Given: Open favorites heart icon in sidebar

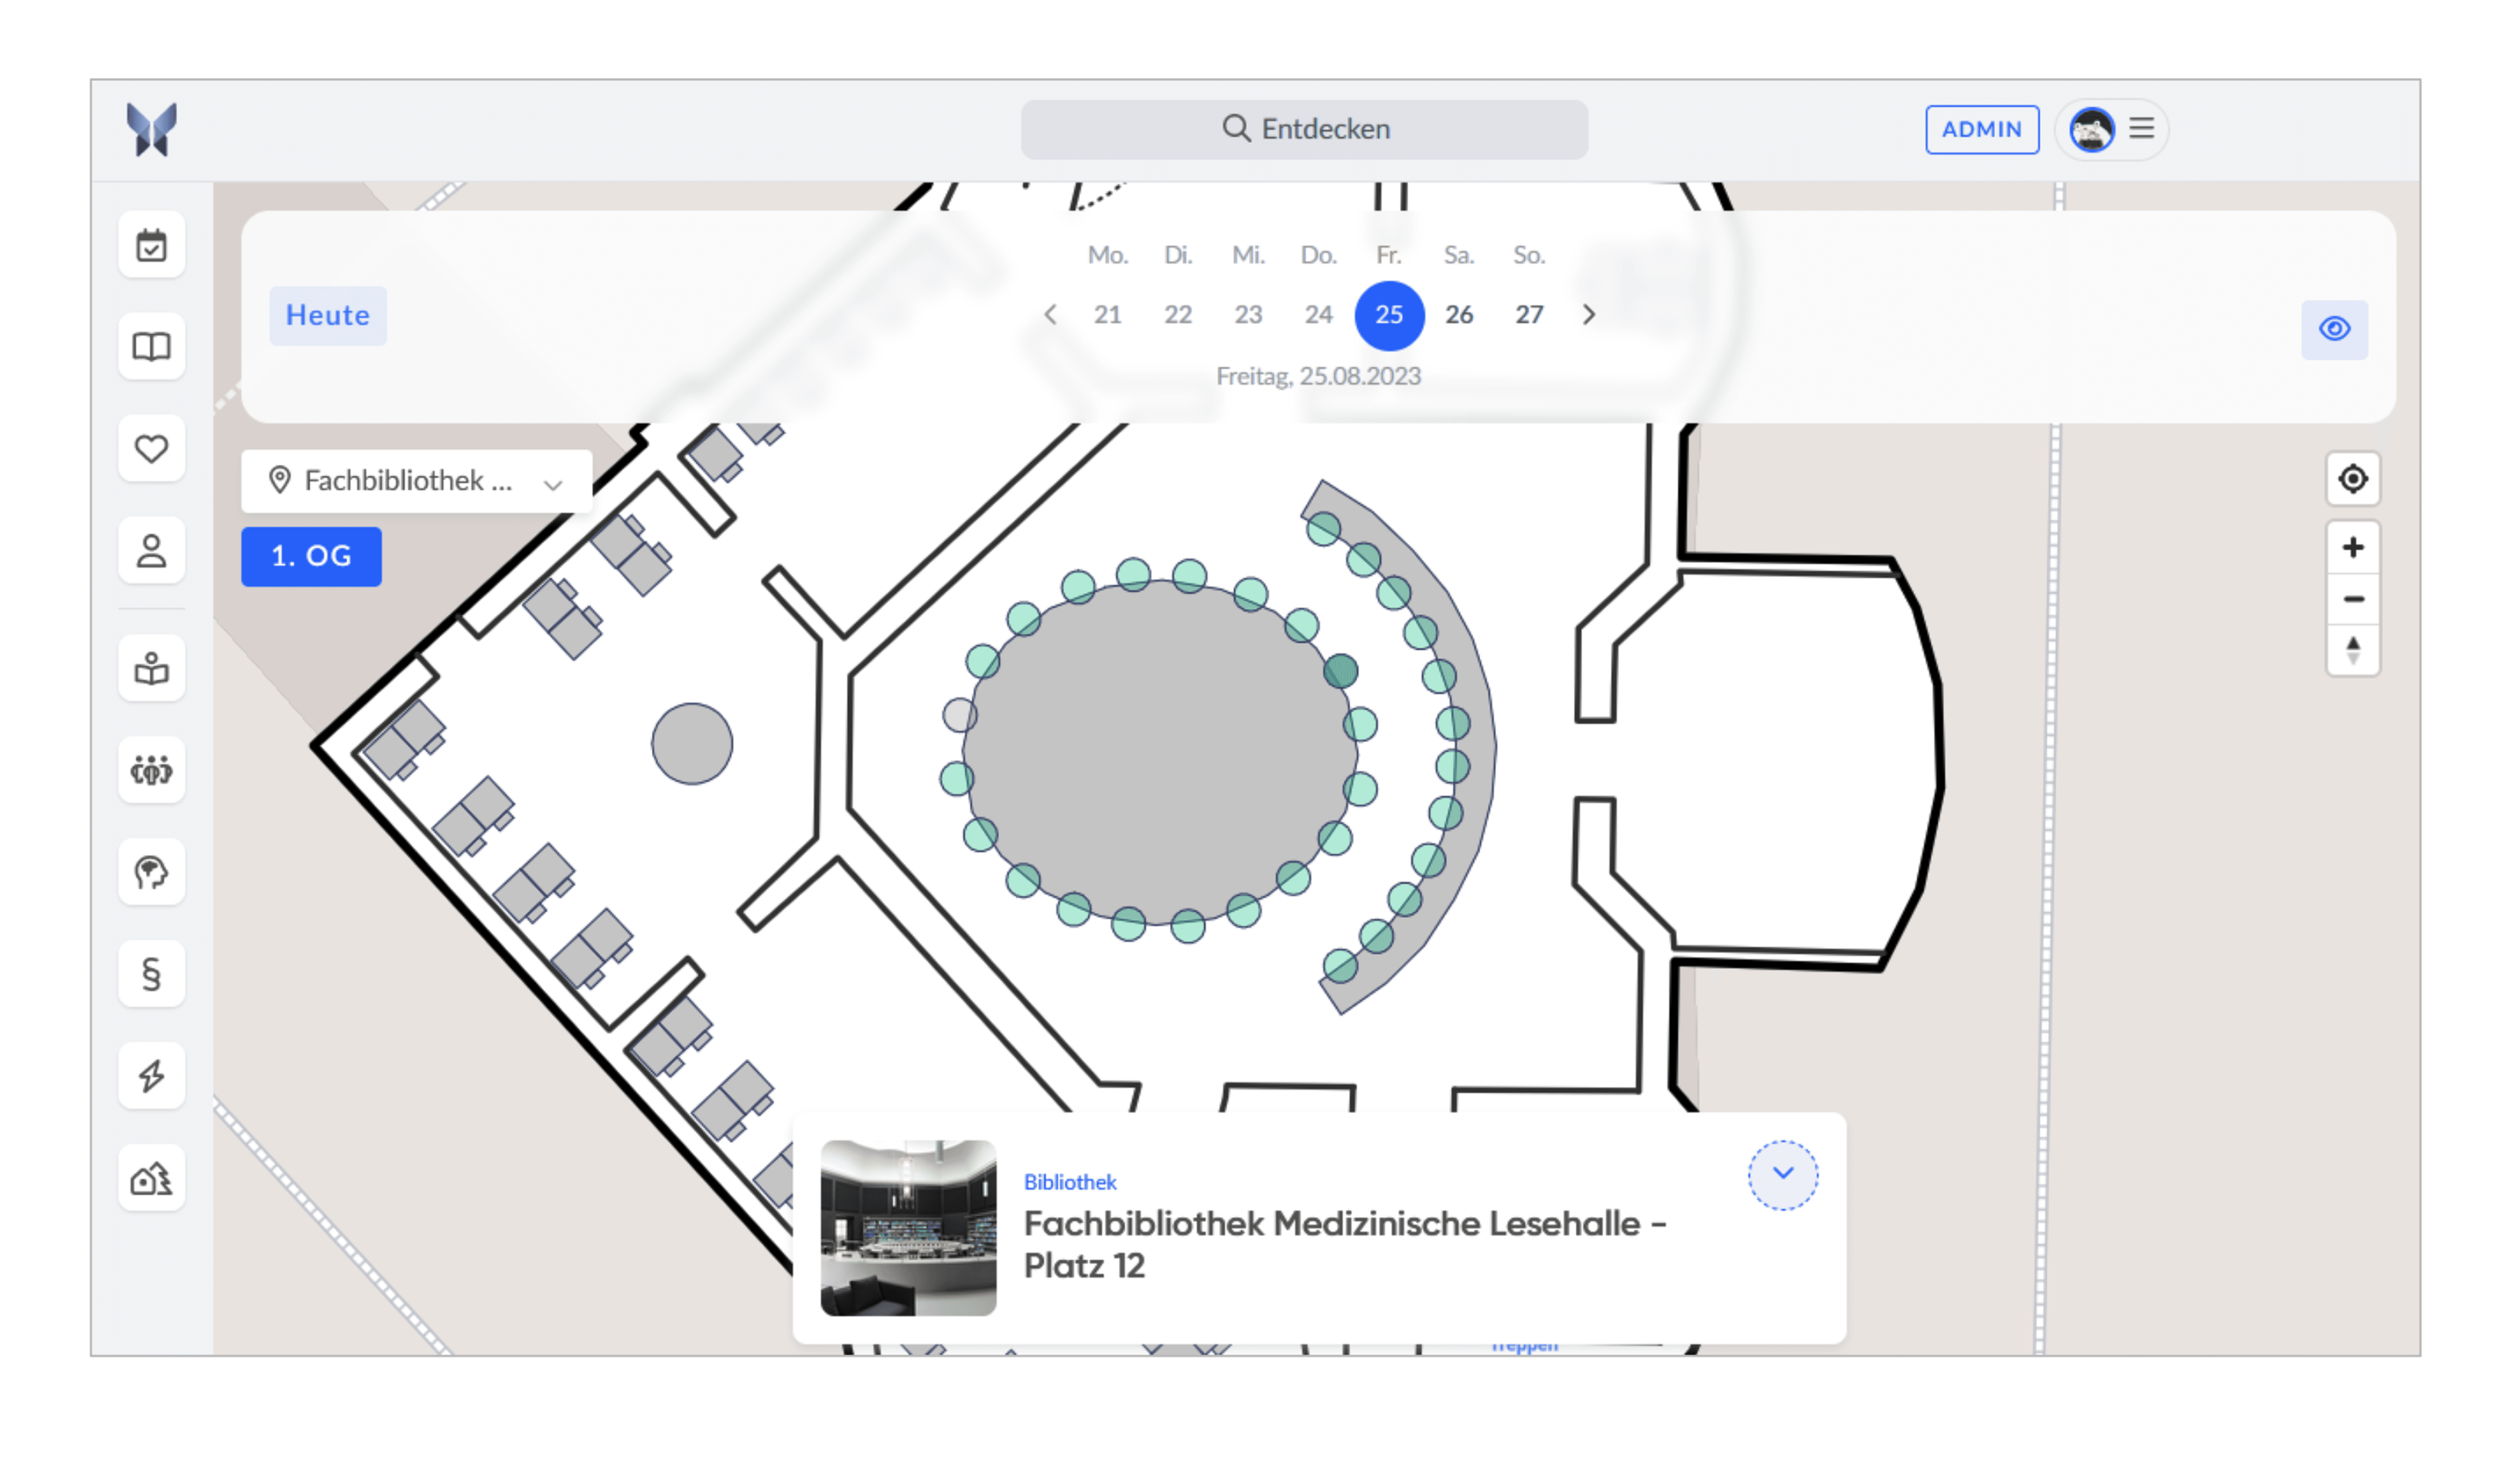Looking at the screenshot, I should (151, 449).
